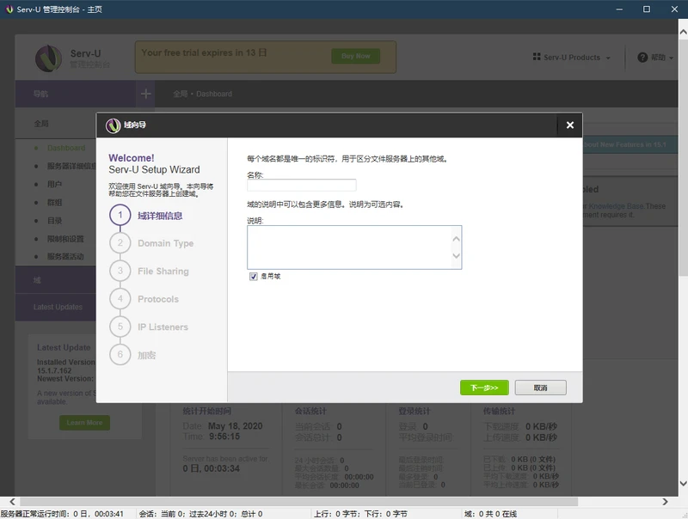Click the Serv-U Products grid icon

pyautogui.click(x=536, y=57)
